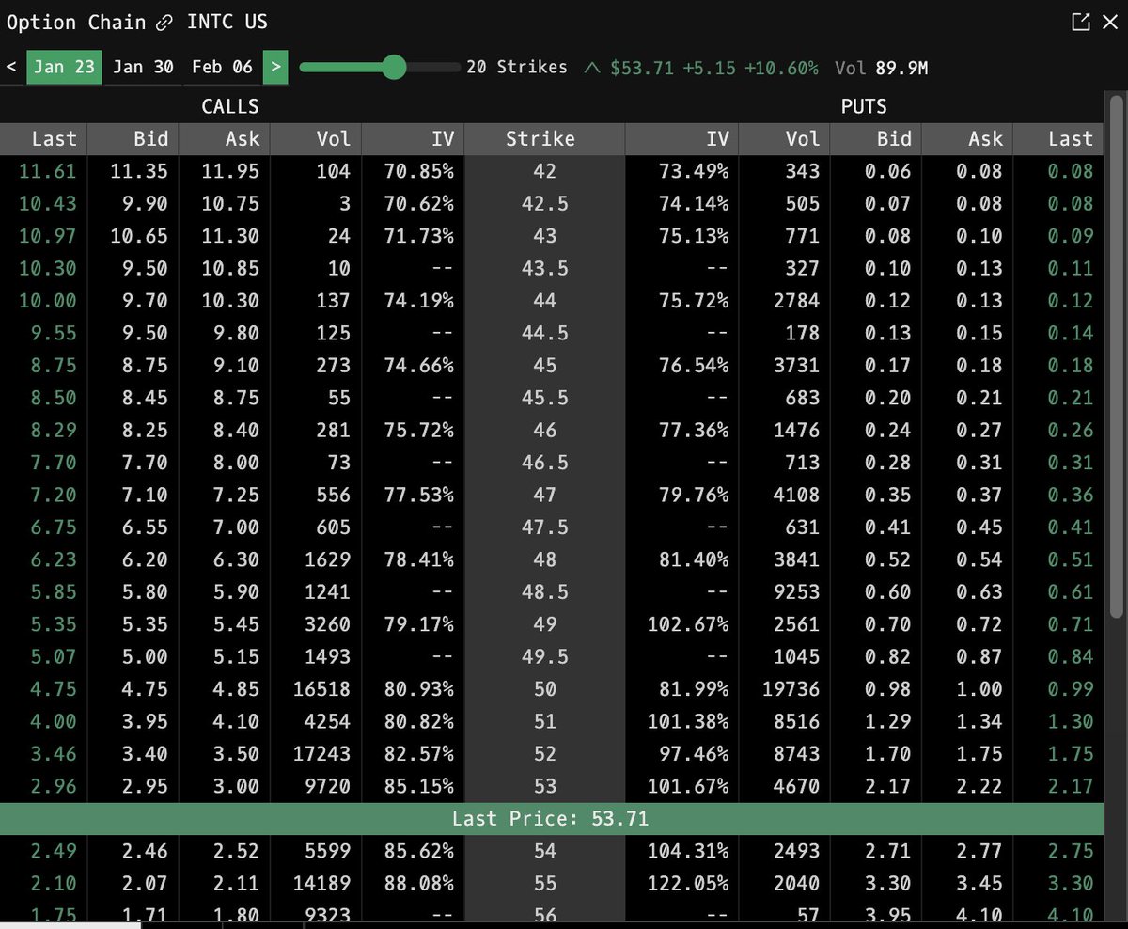Sort by calls Last column header
The height and width of the screenshot is (929, 1128).
pos(43,139)
